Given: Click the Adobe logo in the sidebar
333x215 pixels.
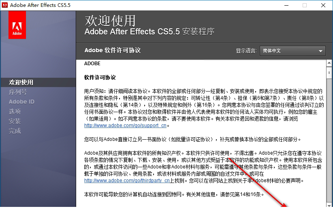Looking at the screenshot, I should [17, 25].
